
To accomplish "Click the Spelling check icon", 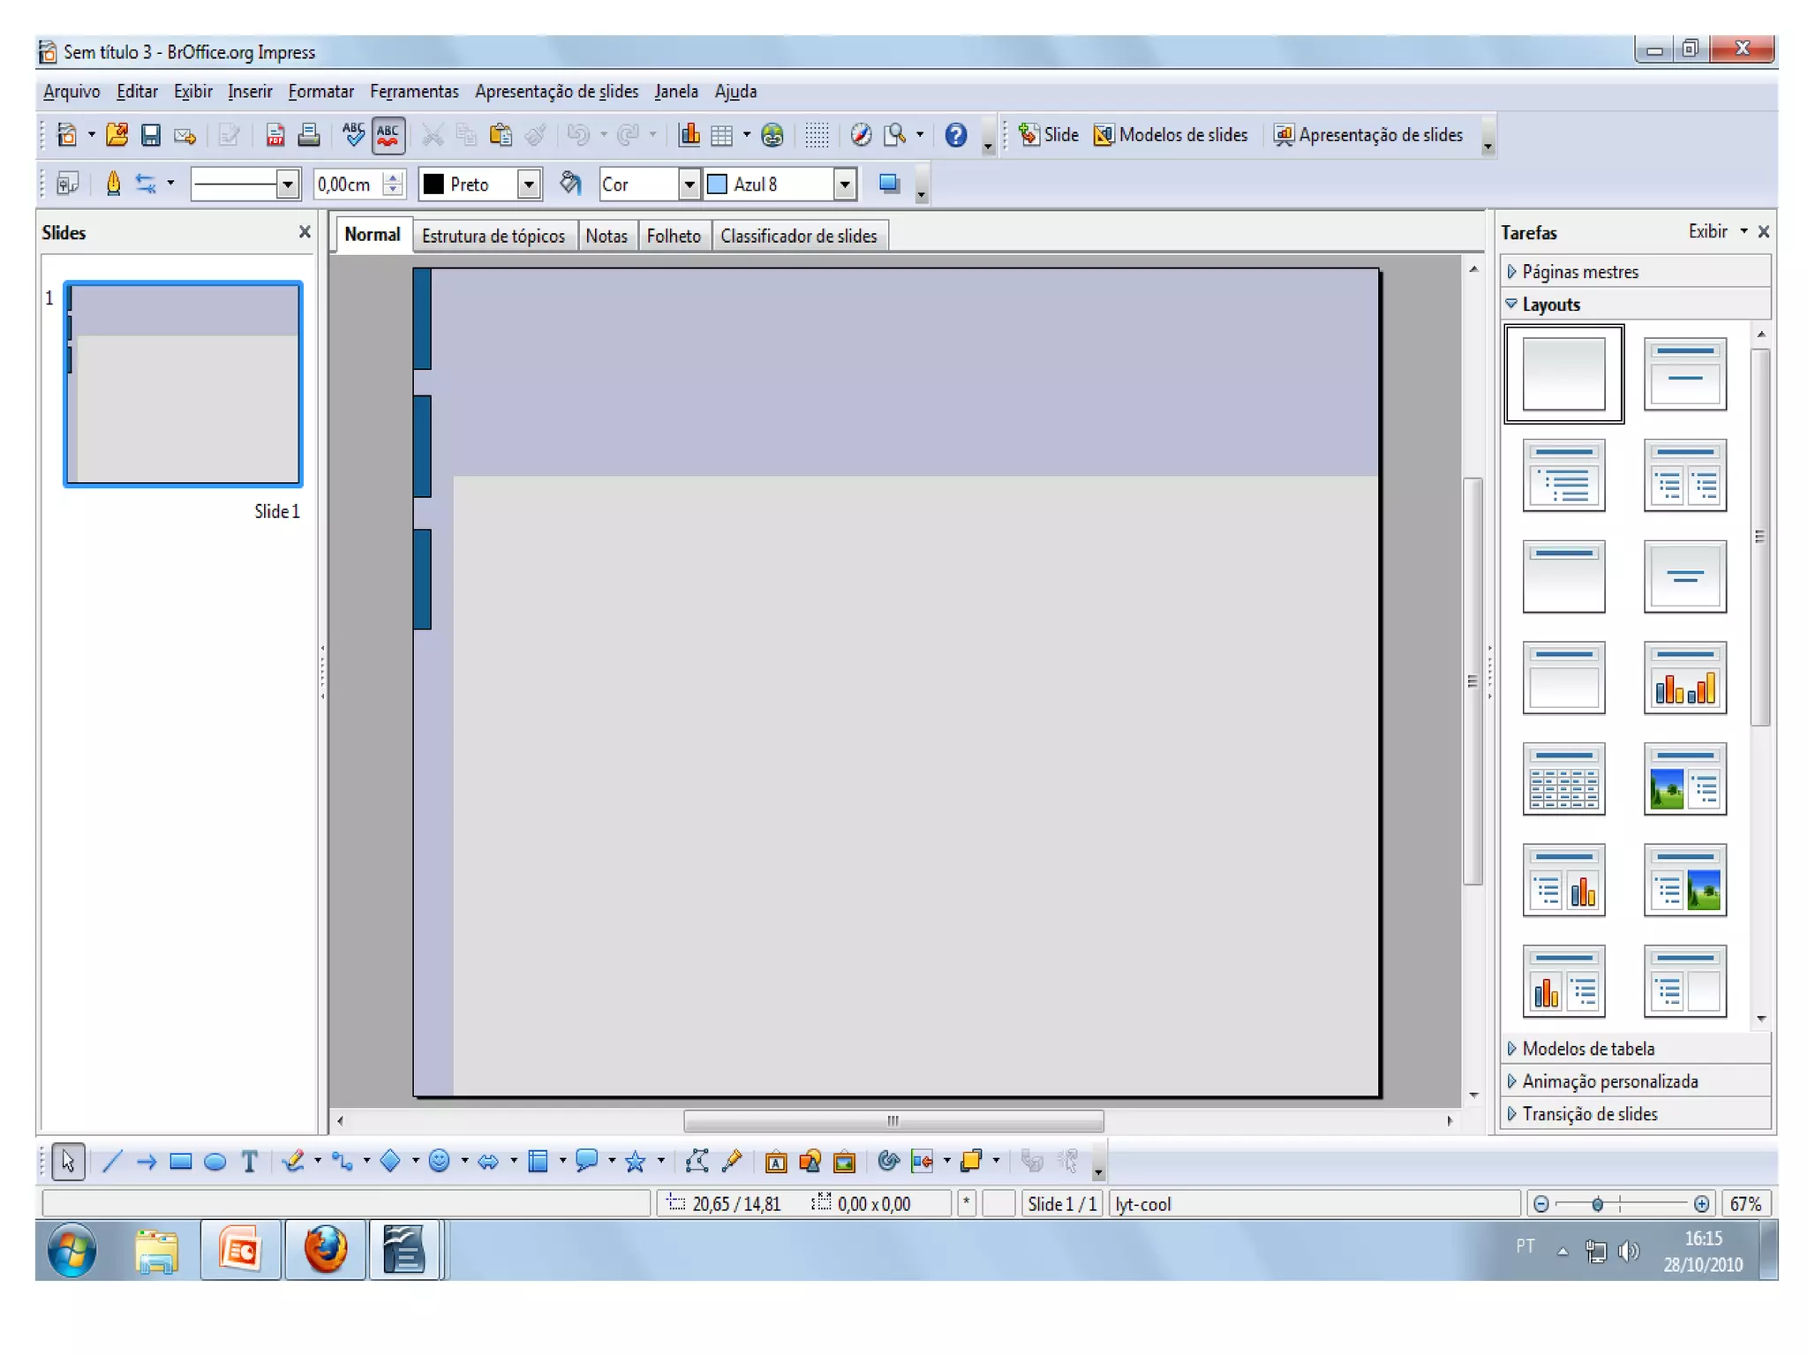I will pyautogui.click(x=353, y=135).
